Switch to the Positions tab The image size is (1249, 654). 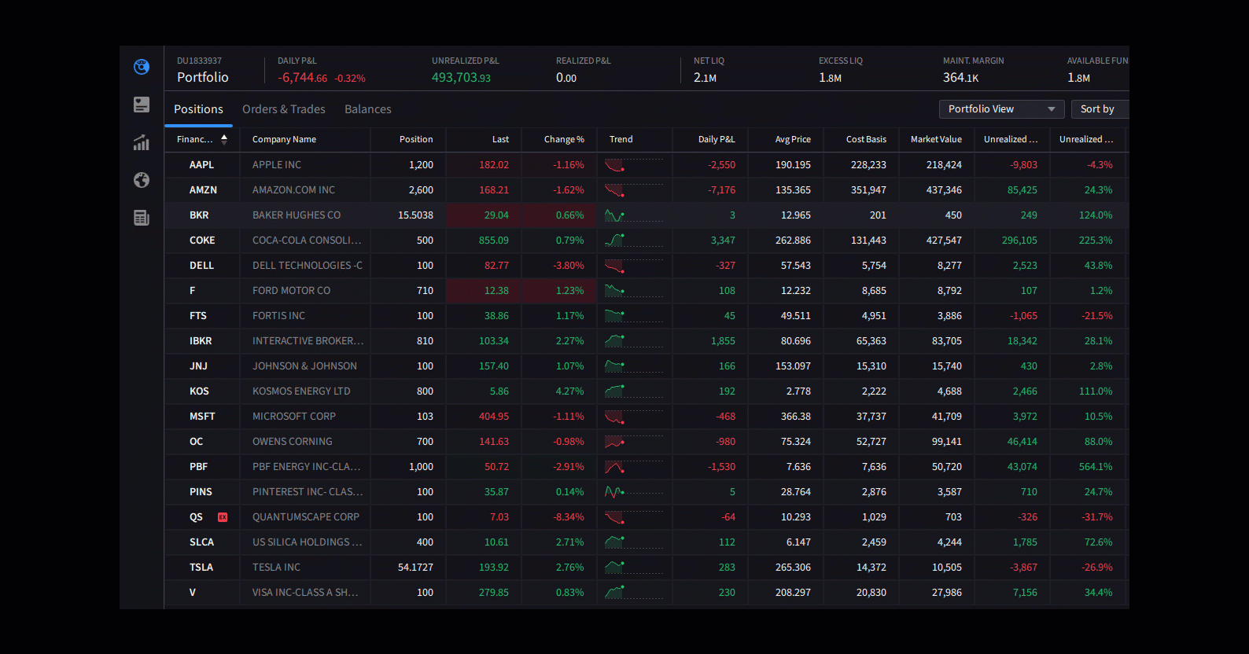pos(198,109)
